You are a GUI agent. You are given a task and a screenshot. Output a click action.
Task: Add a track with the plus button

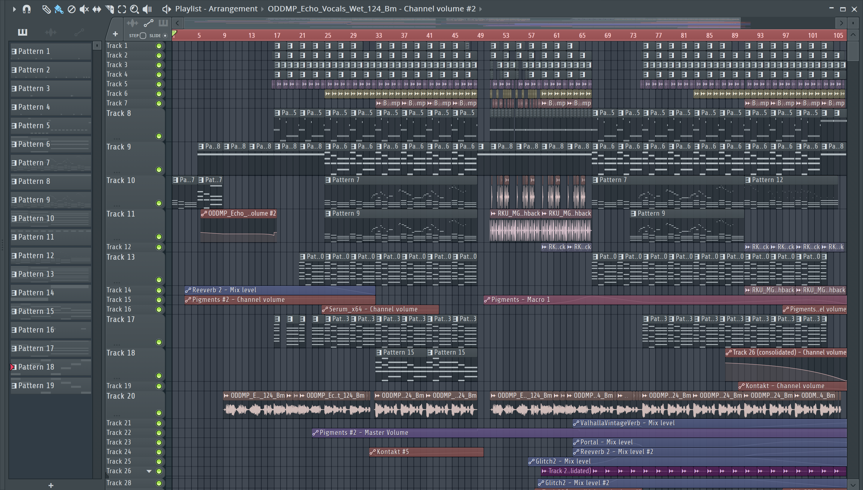[x=115, y=34]
